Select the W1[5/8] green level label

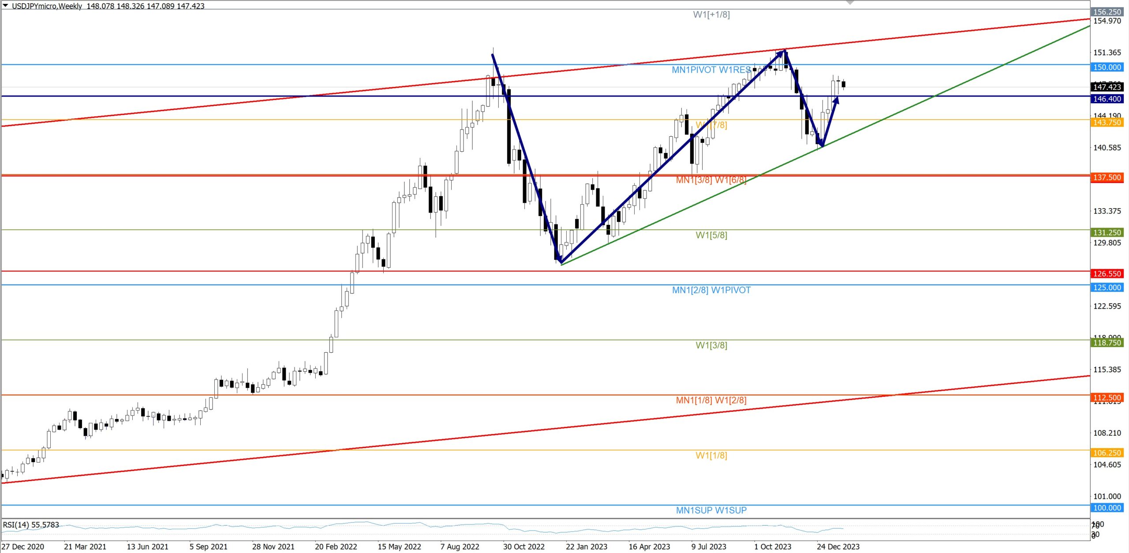coord(711,235)
